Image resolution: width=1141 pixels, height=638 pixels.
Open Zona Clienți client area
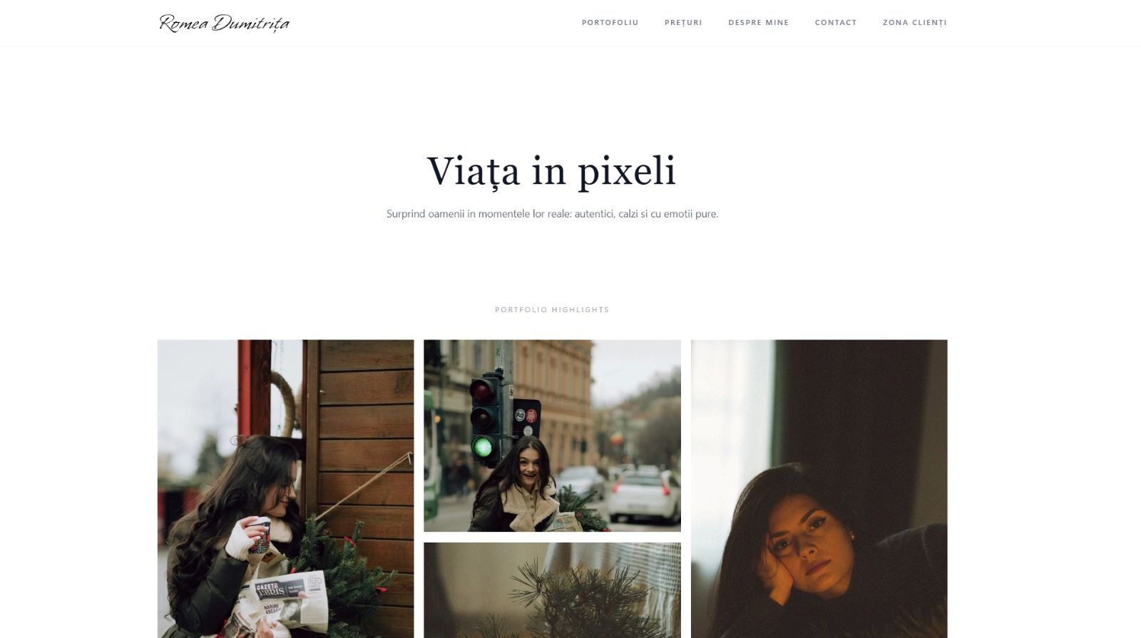point(914,22)
